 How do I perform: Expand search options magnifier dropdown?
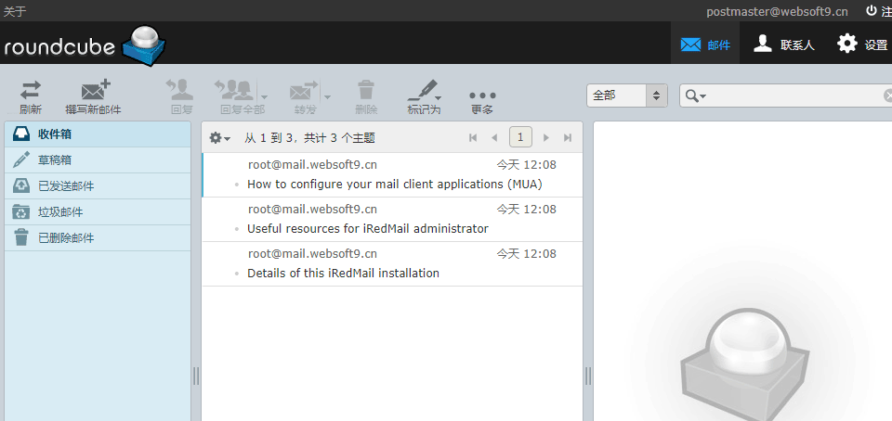point(695,96)
